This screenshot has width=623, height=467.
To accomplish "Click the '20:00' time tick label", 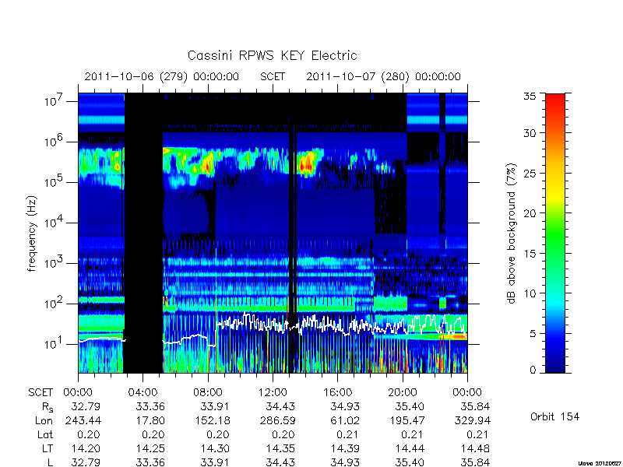I will pos(403,393).
